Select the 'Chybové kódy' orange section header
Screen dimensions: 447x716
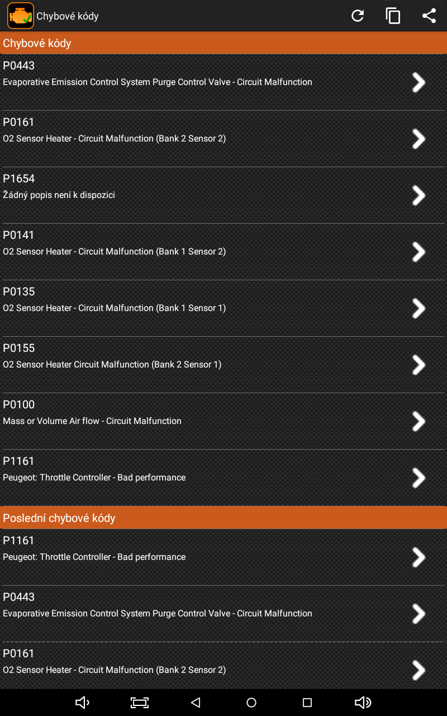pos(223,43)
